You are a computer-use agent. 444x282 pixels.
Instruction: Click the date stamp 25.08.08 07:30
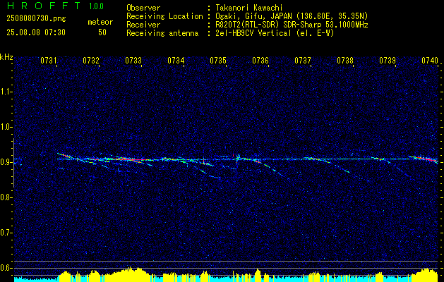36,32
